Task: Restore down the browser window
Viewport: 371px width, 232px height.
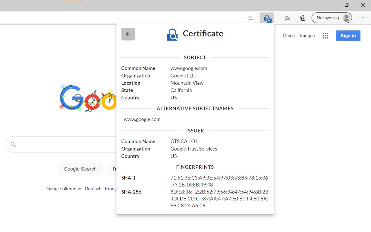Action: click(x=347, y=5)
